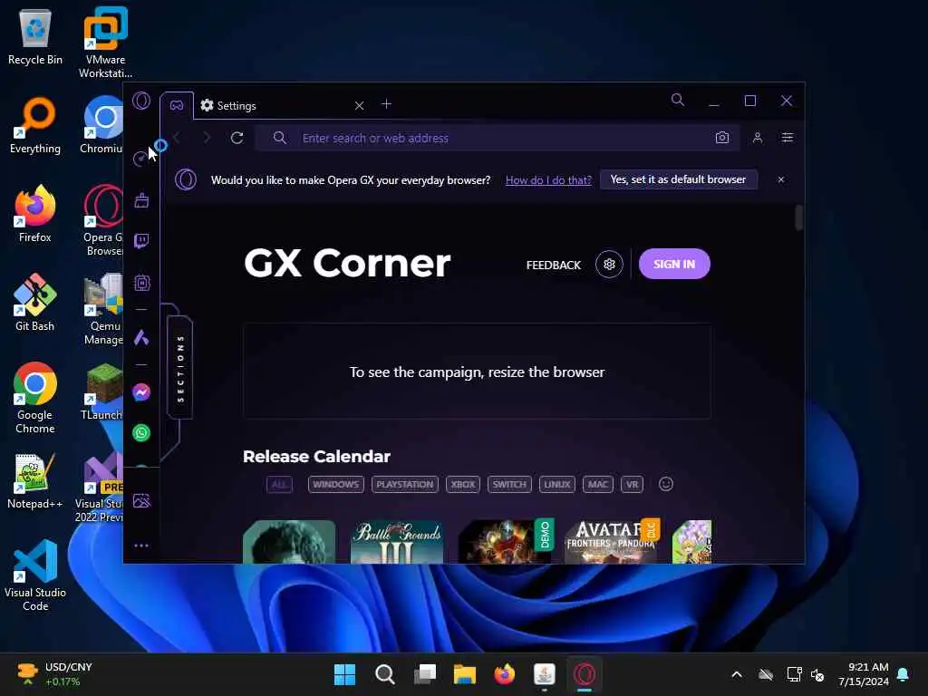
Task: Open the Easy Setup sliders icon
Action: [x=788, y=138]
